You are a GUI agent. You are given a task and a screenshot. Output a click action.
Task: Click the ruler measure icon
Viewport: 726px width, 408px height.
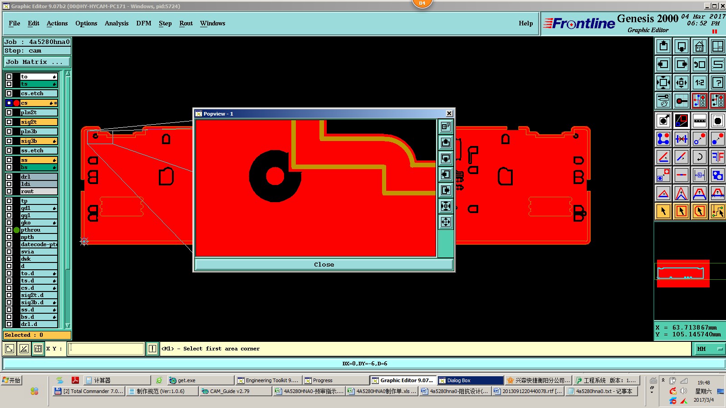[700, 121]
